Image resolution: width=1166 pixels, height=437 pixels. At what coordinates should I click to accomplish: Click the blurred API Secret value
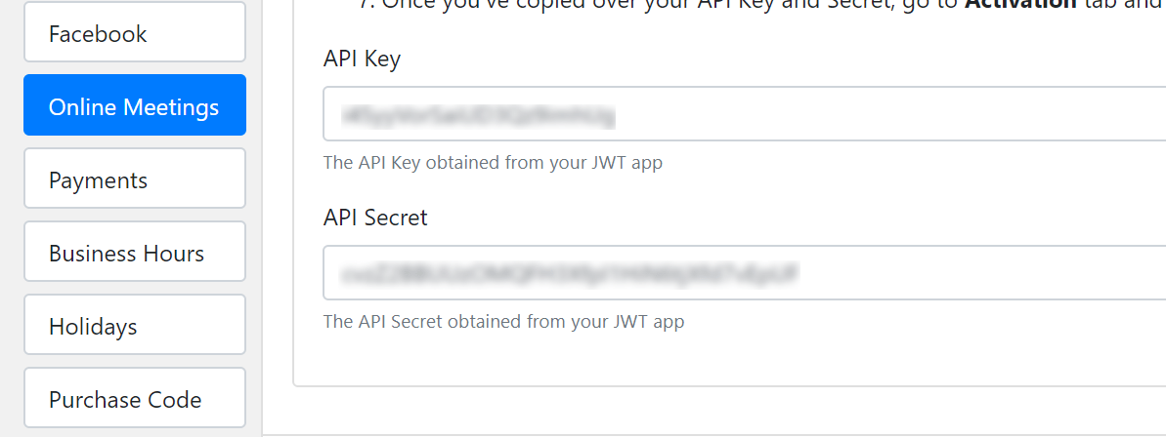tap(564, 273)
